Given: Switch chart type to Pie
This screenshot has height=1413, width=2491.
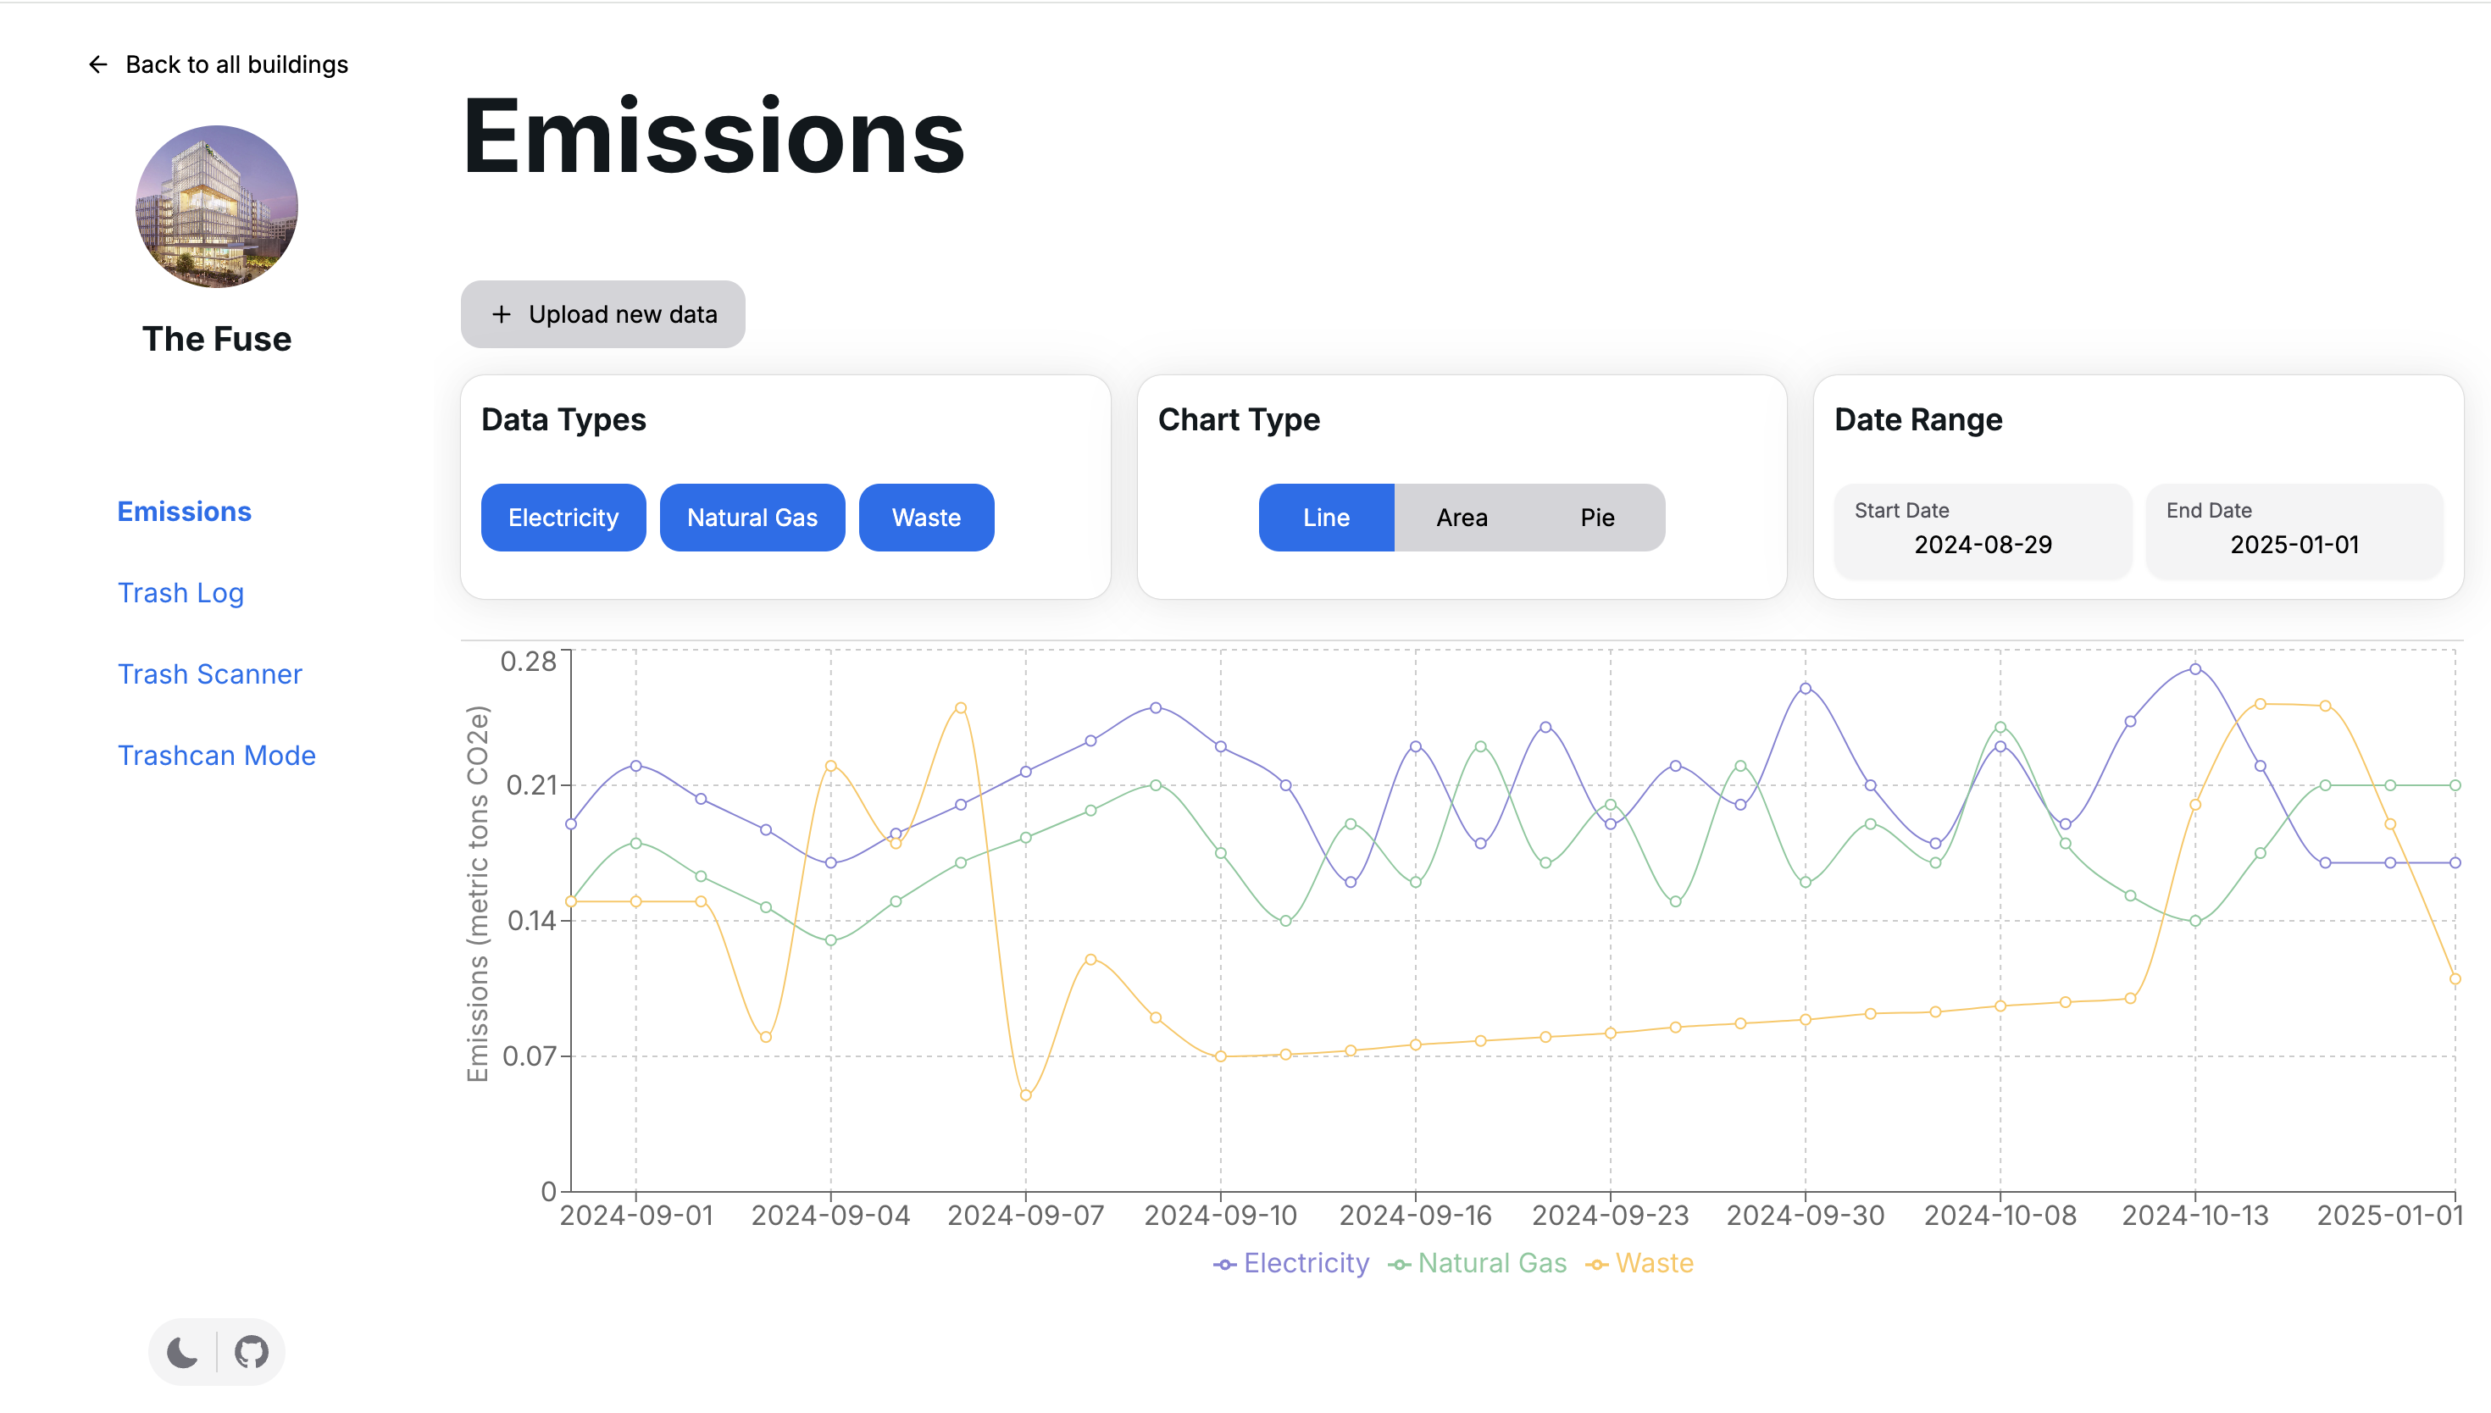Looking at the screenshot, I should tap(1596, 518).
